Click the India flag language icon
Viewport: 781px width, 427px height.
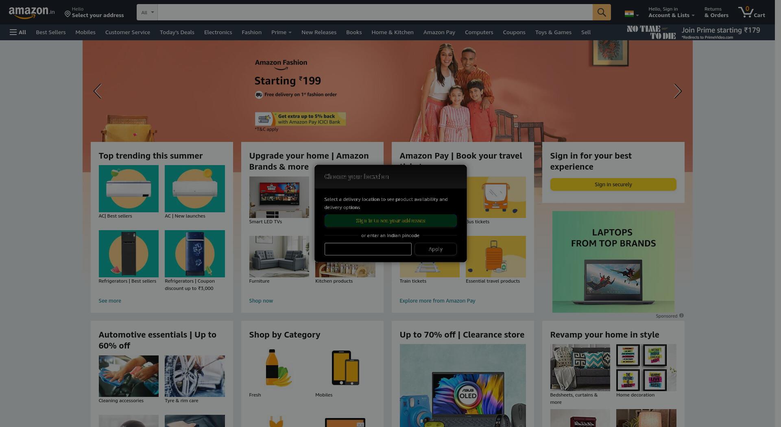629,14
